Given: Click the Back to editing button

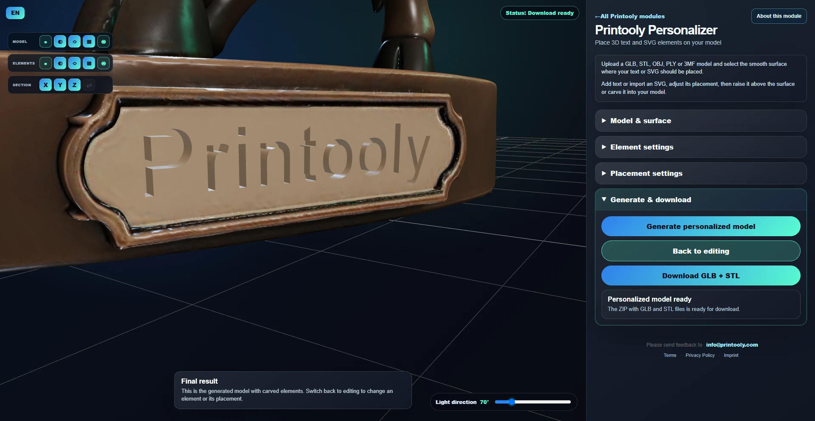Looking at the screenshot, I should [701, 251].
